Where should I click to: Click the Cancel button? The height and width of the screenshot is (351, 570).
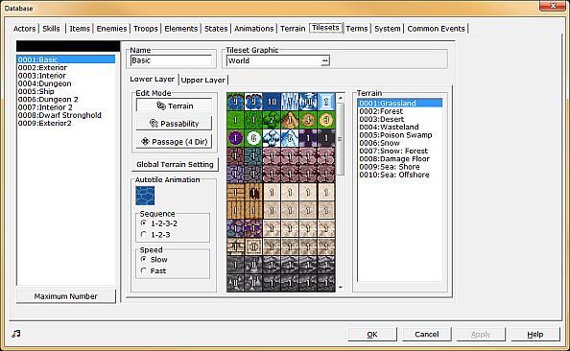click(427, 335)
